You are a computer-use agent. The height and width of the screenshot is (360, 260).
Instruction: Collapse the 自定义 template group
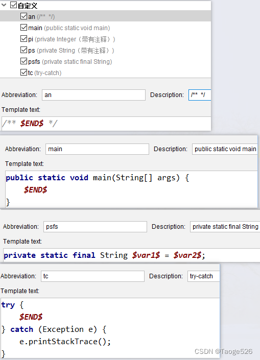point(4,5)
